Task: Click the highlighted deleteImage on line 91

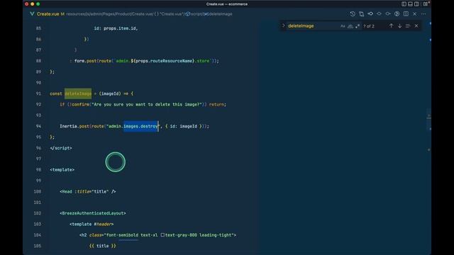Action: pos(78,93)
